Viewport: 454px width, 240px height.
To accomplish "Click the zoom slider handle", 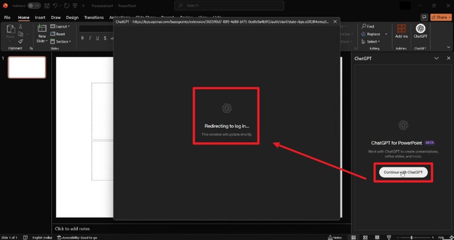I will 411,237.
